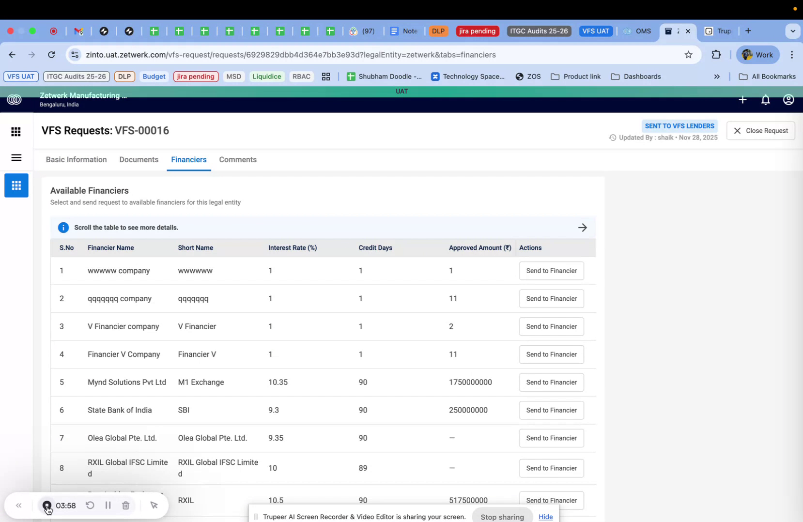Click the Close Request button
The image size is (803, 522).
coord(760,130)
